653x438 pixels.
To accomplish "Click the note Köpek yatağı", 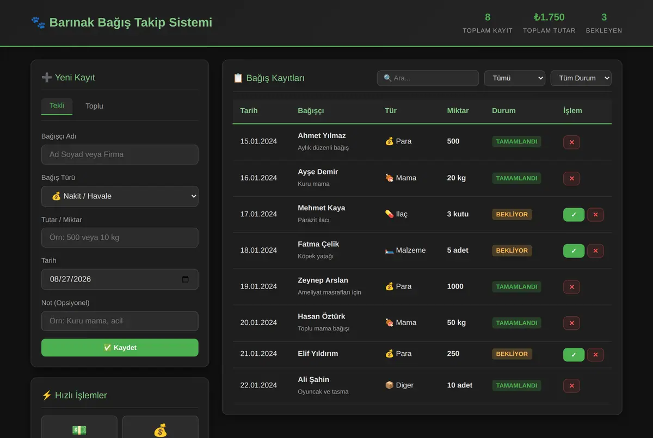I will click(316, 256).
